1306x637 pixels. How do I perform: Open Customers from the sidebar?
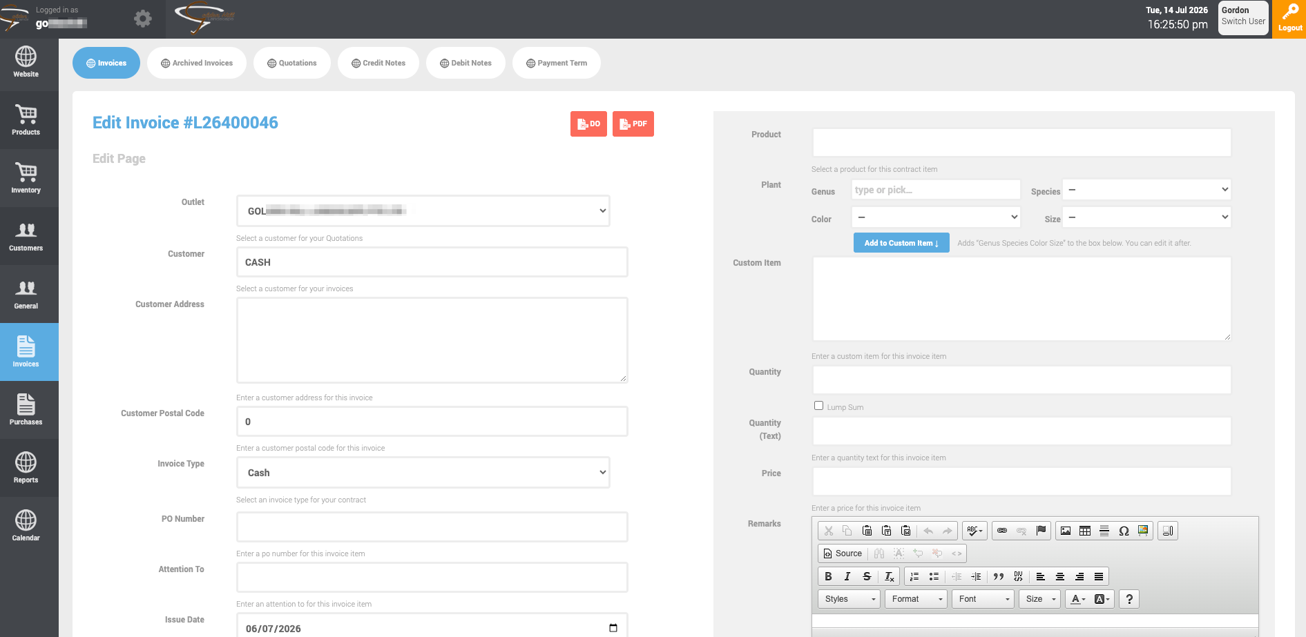[x=26, y=236]
